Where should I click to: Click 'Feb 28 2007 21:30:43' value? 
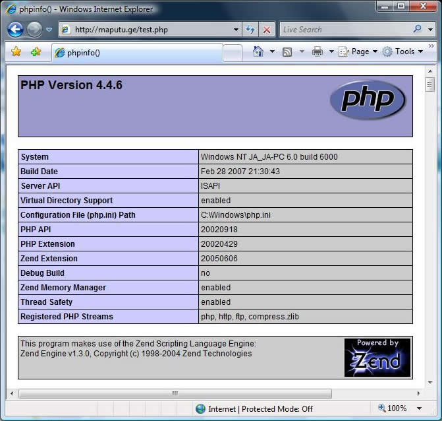(x=240, y=172)
